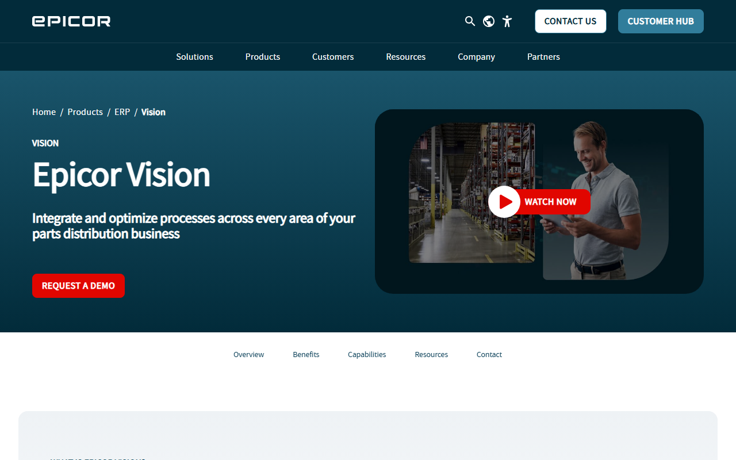
Task: Jump to the Contact section
Action: pos(489,355)
